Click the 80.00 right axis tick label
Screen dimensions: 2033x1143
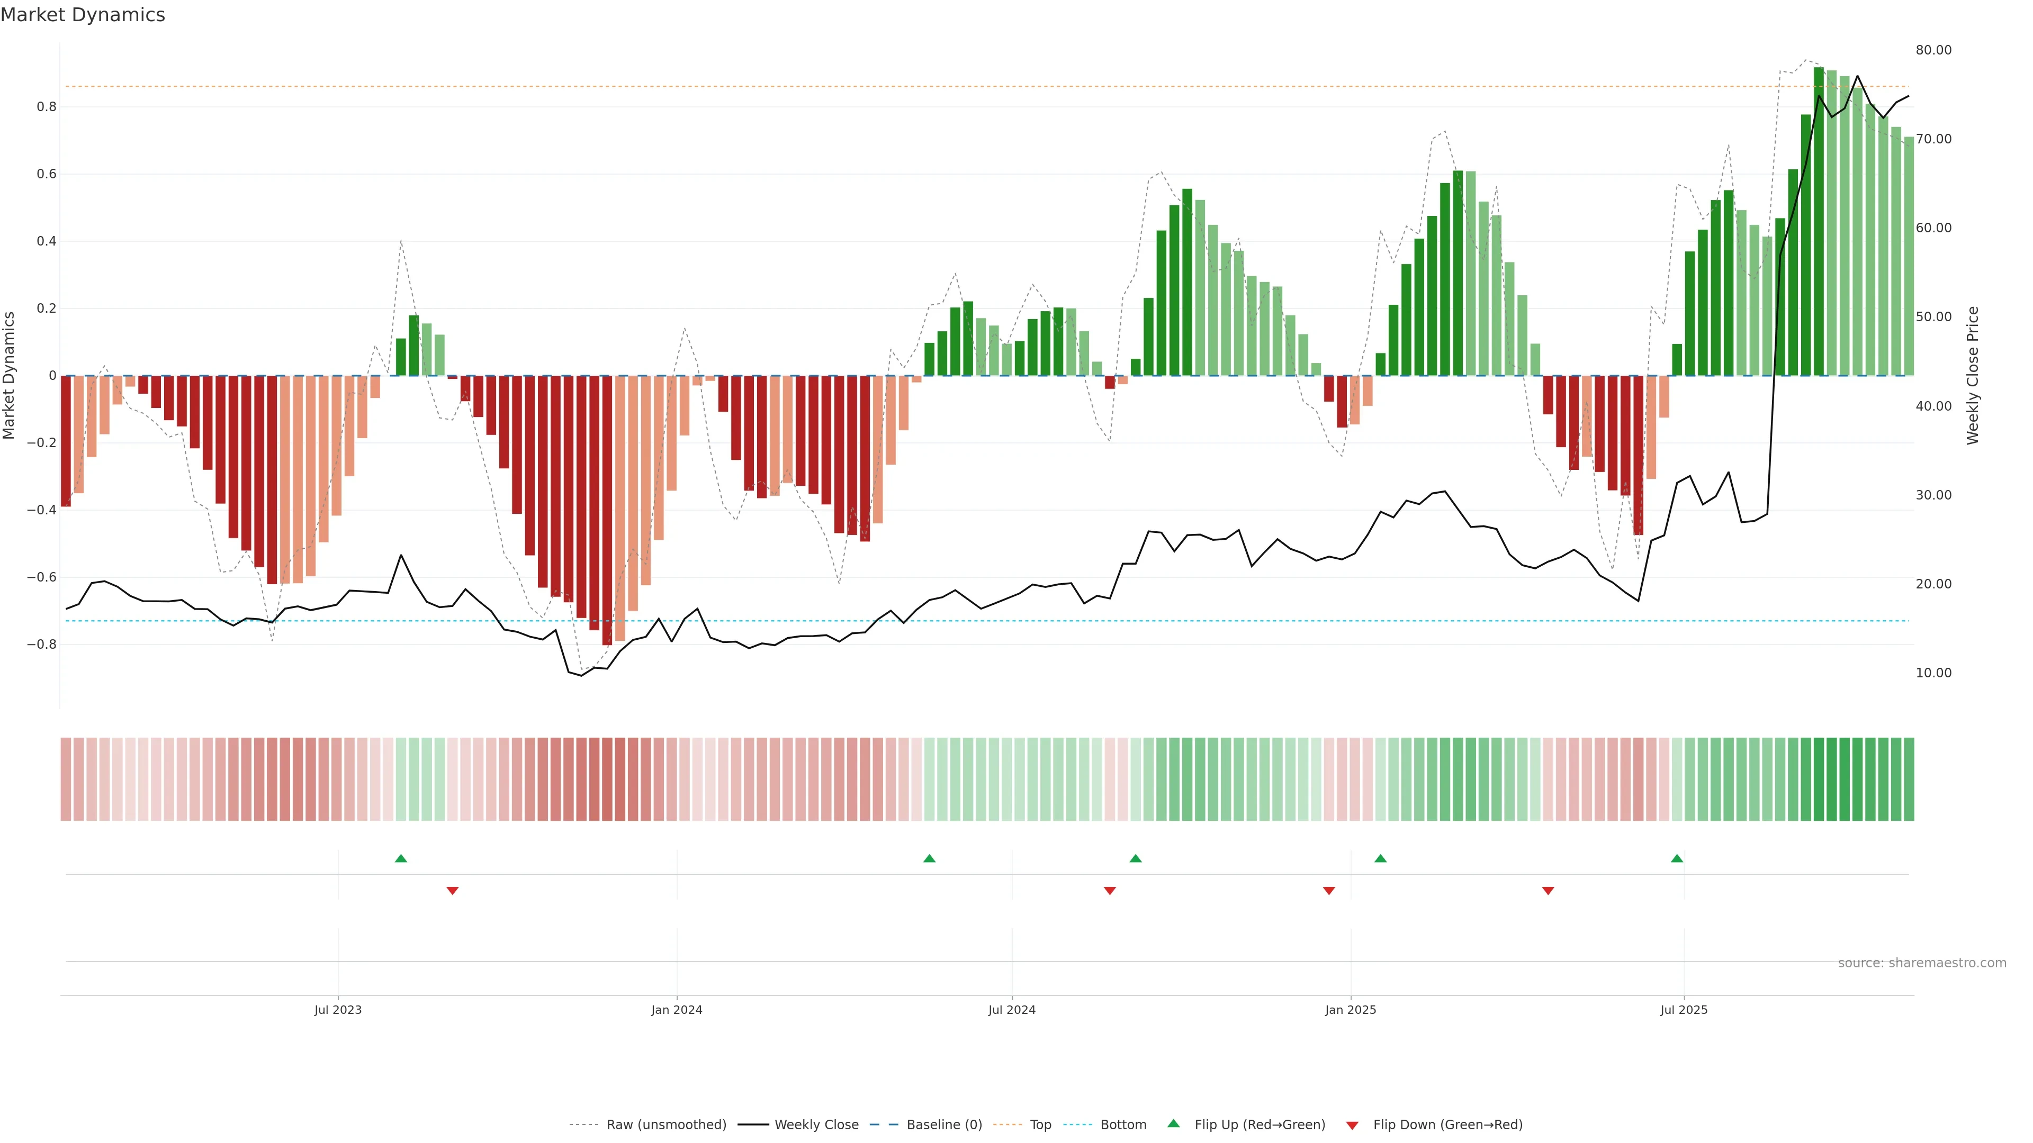pyautogui.click(x=1933, y=50)
